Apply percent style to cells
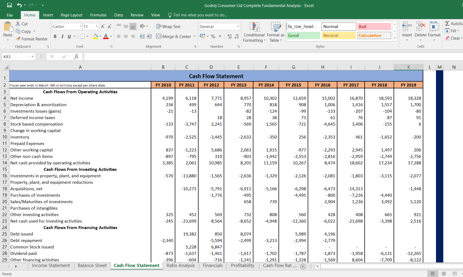The height and width of the screenshot is (277, 463). point(213,36)
